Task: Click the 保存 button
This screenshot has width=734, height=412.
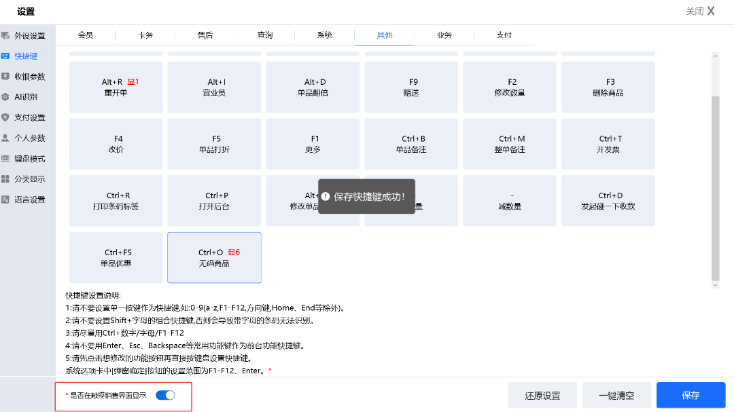Action: point(691,395)
